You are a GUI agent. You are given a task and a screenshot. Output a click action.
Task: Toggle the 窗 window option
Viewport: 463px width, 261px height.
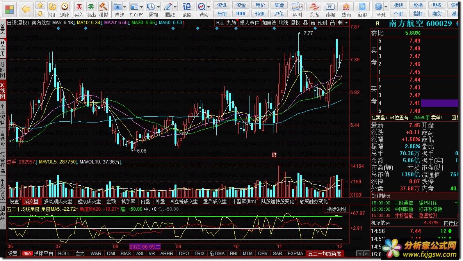(x=313, y=23)
